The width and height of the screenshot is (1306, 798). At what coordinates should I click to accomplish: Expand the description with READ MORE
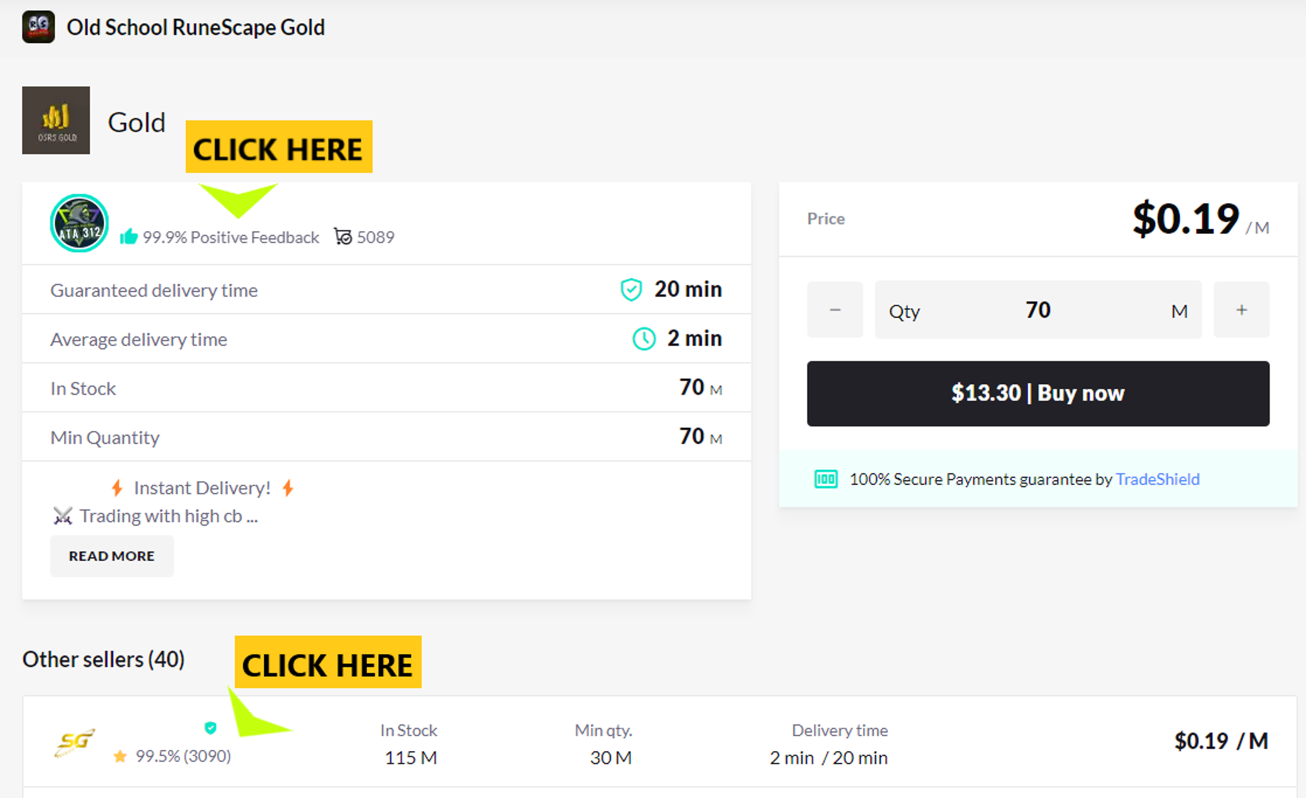112,556
